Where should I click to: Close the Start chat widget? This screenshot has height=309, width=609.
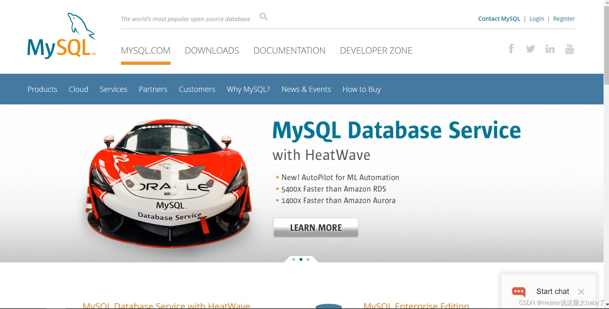(581, 291)
